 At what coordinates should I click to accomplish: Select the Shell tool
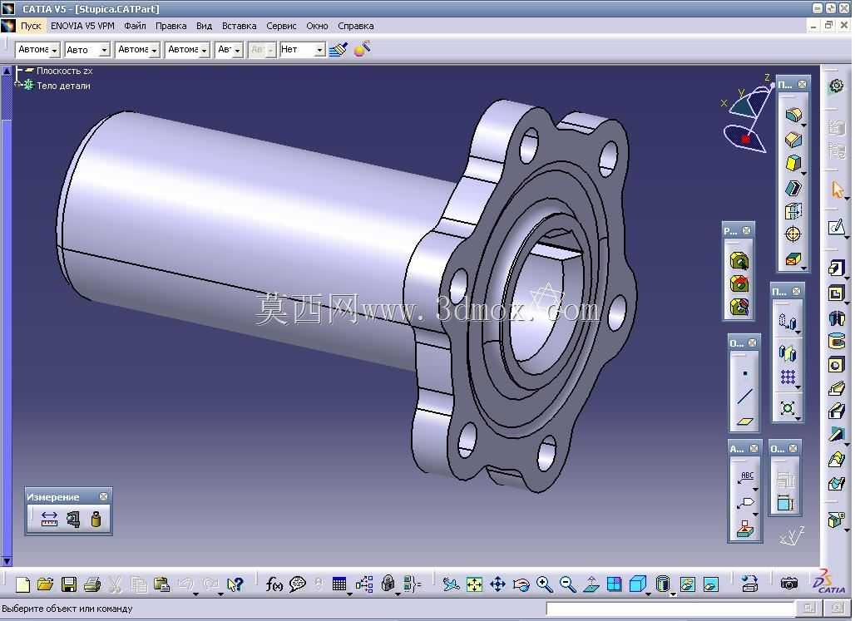point(793,187)
